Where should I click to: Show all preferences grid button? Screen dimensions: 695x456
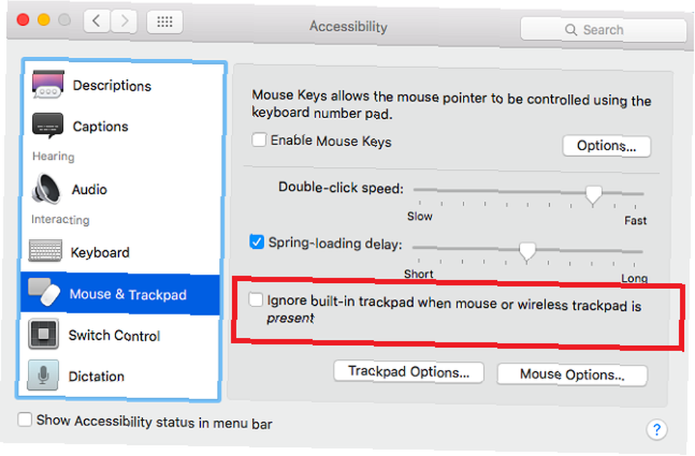tap(165, 22)
